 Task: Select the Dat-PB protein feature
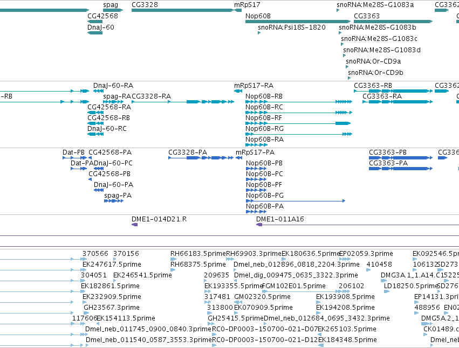(75, 158)
